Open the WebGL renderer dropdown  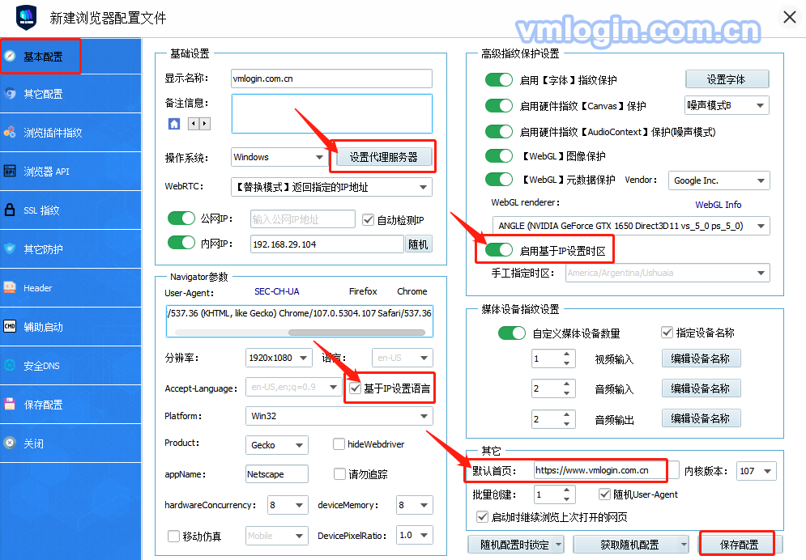(x=631, y=226)
